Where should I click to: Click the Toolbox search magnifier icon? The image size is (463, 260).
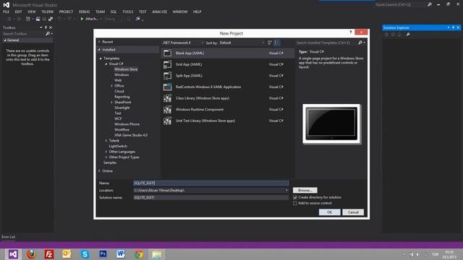coord(48,34)
